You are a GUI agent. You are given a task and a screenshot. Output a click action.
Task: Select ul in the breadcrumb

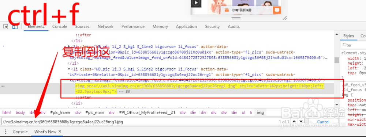[x=243, y=113]
